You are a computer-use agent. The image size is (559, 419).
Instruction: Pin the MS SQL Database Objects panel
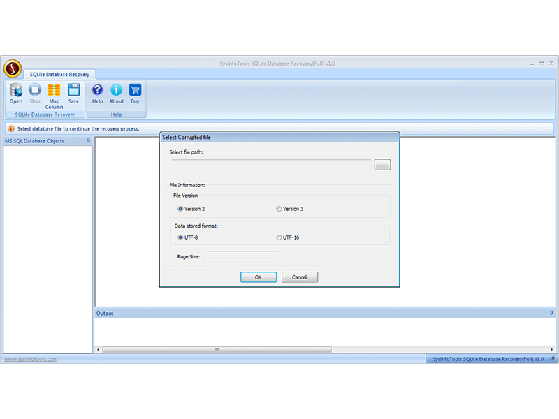[88, 141]
